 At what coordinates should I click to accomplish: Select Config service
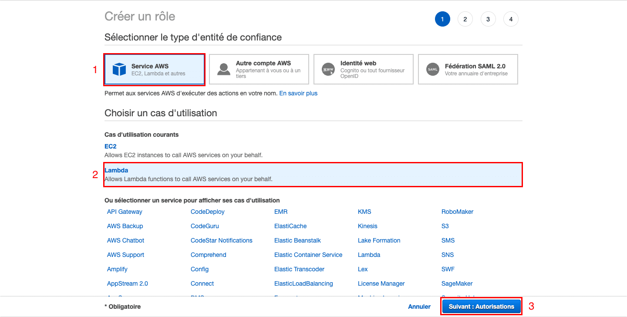(199, 269)
